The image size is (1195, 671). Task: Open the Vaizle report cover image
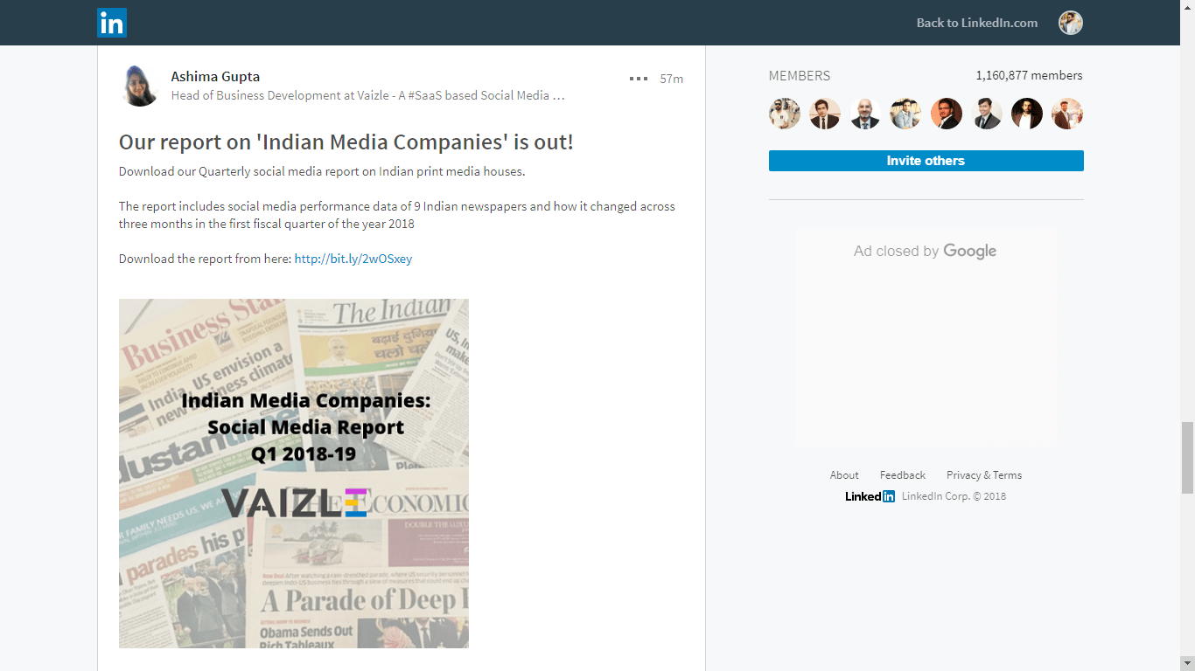click(x=294, y=474)
